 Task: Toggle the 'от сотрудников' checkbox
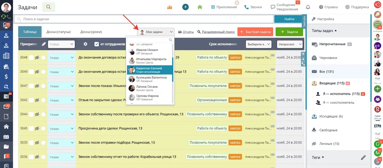[97, 44]
